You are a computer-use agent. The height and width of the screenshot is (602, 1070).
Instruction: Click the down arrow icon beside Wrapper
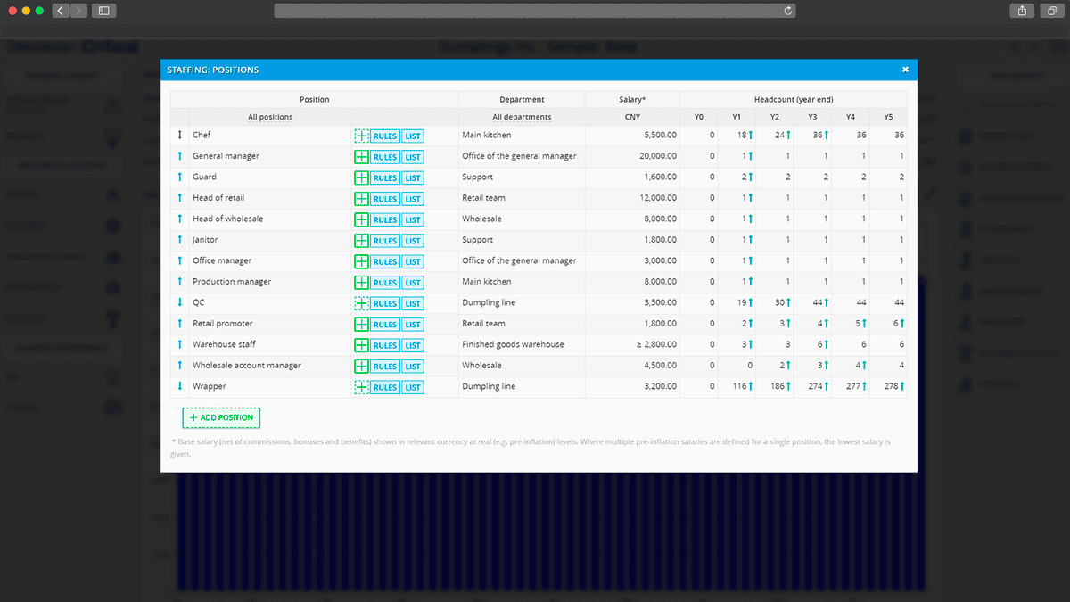pyautogui.click(x=180, y=386)
